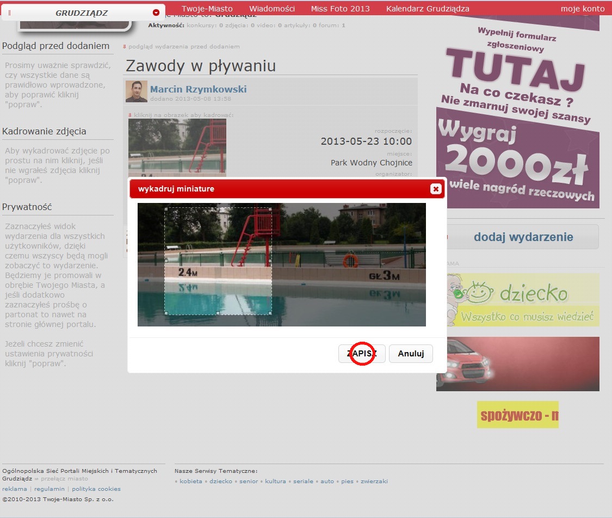Open the zwierzaki thematic service link

point(374,482)
